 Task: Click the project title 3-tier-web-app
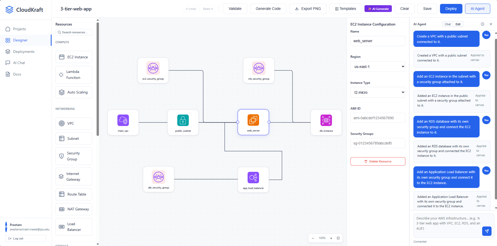pyautogui.click(x=76, y=9)
